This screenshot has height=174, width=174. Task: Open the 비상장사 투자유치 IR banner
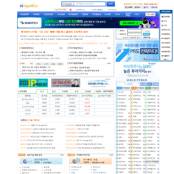33,83
